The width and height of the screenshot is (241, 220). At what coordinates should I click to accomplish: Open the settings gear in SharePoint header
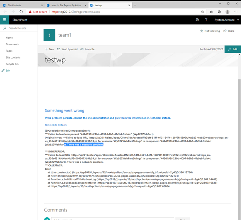[x=197, y=20]
